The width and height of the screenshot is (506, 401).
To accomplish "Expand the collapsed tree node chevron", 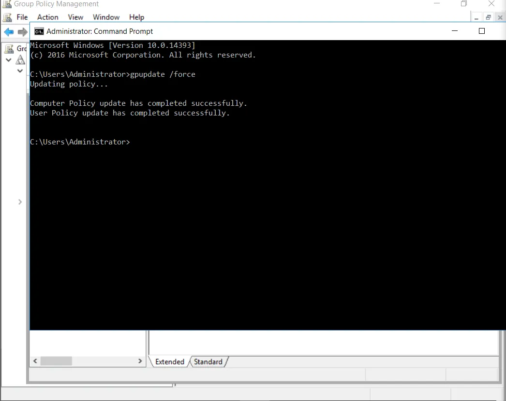I will pos(20,202).
